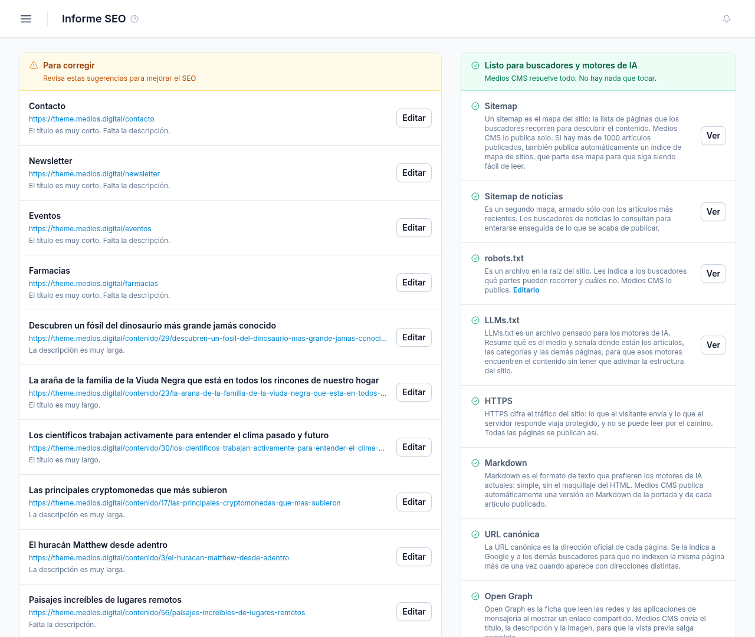The height and width of the screenshot is (637, 755).
Task: Open the theme.medios.digital/newsletter link
Action: click(94, 174)
